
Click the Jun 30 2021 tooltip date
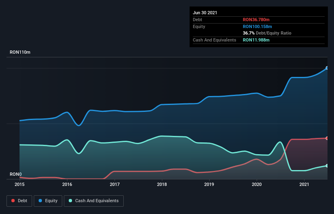click(x=205, y=13)
